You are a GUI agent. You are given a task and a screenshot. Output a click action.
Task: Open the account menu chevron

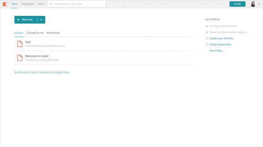259,4
